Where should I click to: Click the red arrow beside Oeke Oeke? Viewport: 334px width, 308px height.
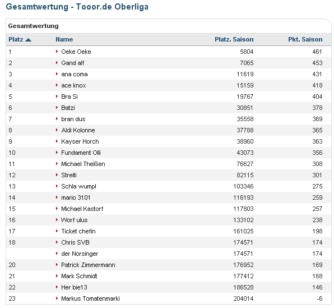click(57, 52)
